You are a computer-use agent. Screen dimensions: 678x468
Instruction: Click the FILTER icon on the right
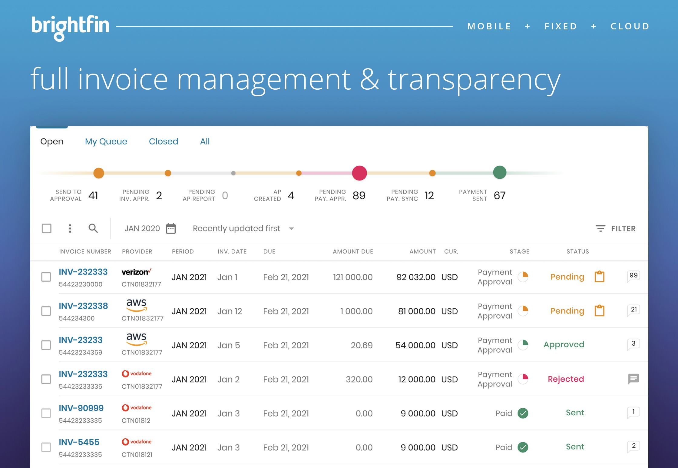[x=601, y=228]
